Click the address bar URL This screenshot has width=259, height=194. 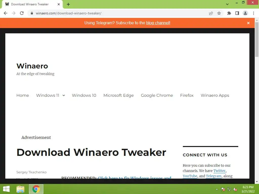tap(69, 13)
